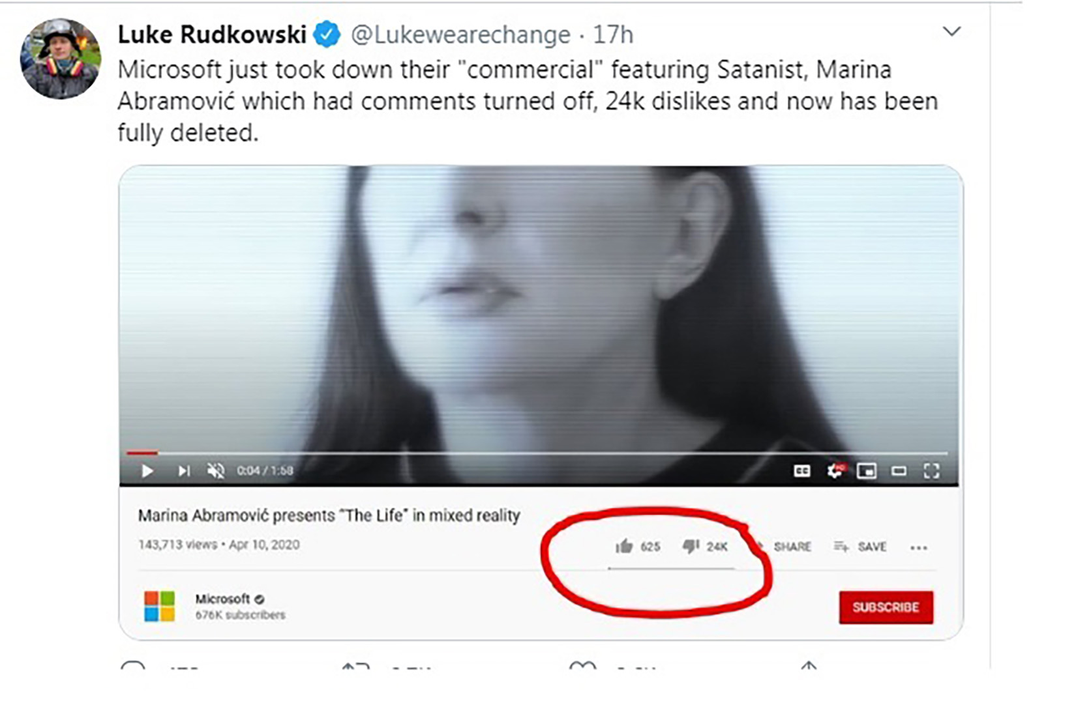The image size is (1076, 716).
Task: Open the video settings gear
Action: (835, 471)
